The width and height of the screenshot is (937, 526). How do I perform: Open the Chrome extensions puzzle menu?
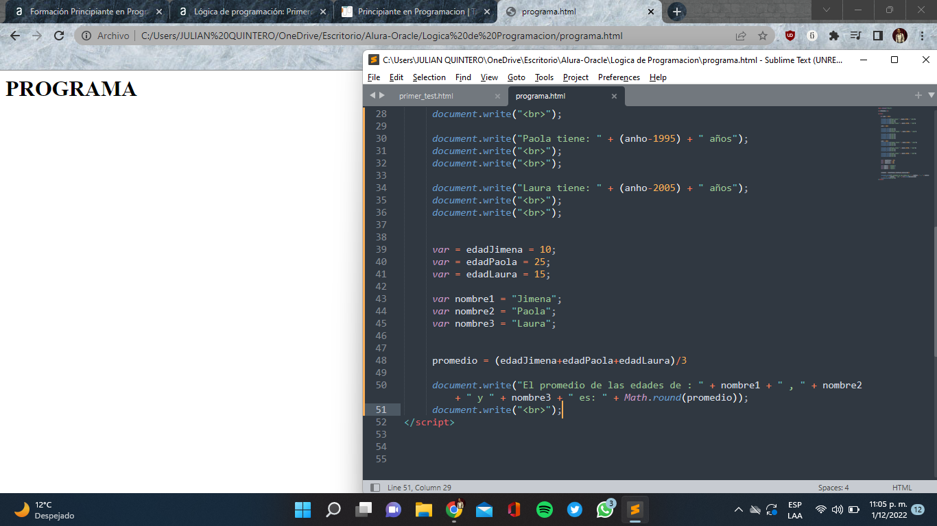[834, 36]
